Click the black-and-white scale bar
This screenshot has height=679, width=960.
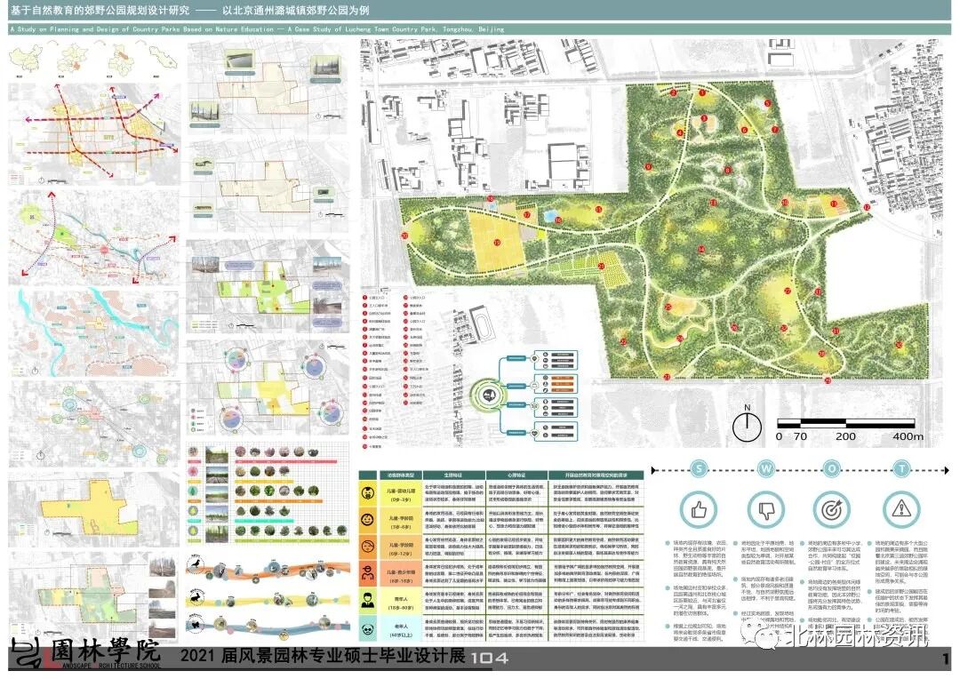pyautogui.click(x=846, y=422)
